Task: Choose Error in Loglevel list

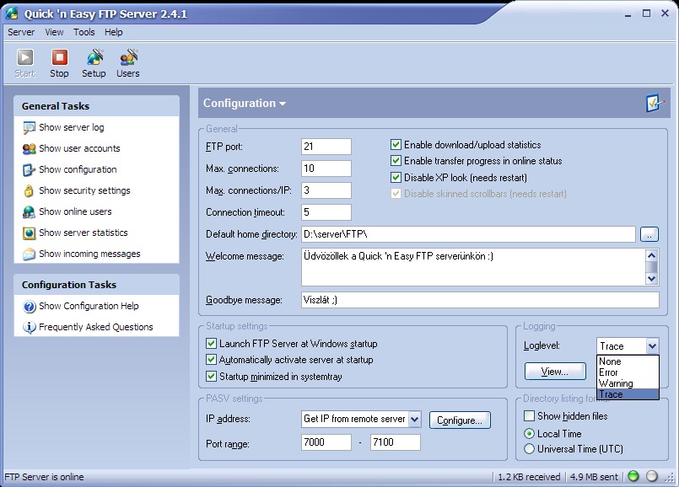Action: point(628,372)
